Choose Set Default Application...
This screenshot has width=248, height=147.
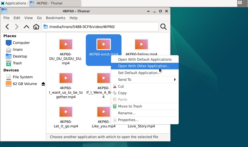click(145, 73)
